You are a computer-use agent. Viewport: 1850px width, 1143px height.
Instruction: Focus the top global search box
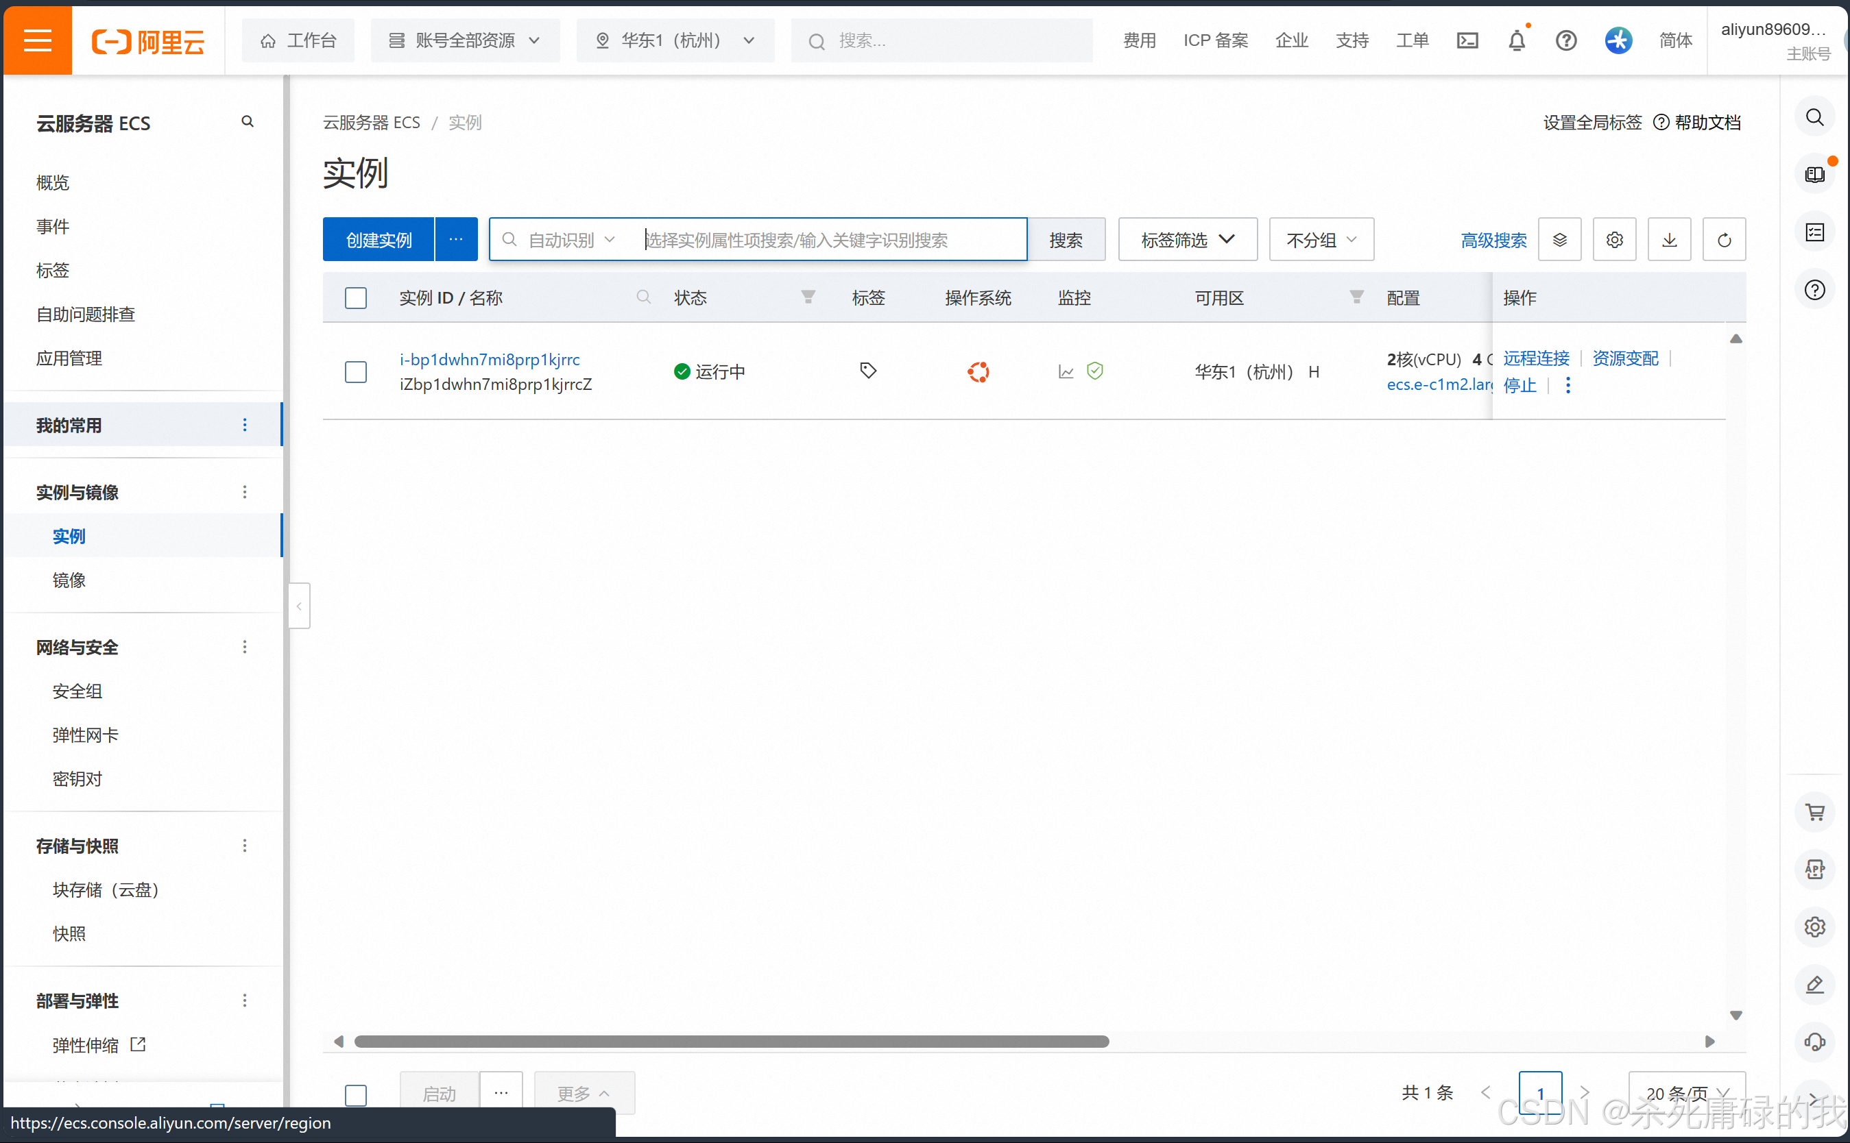tap(941, 41)
